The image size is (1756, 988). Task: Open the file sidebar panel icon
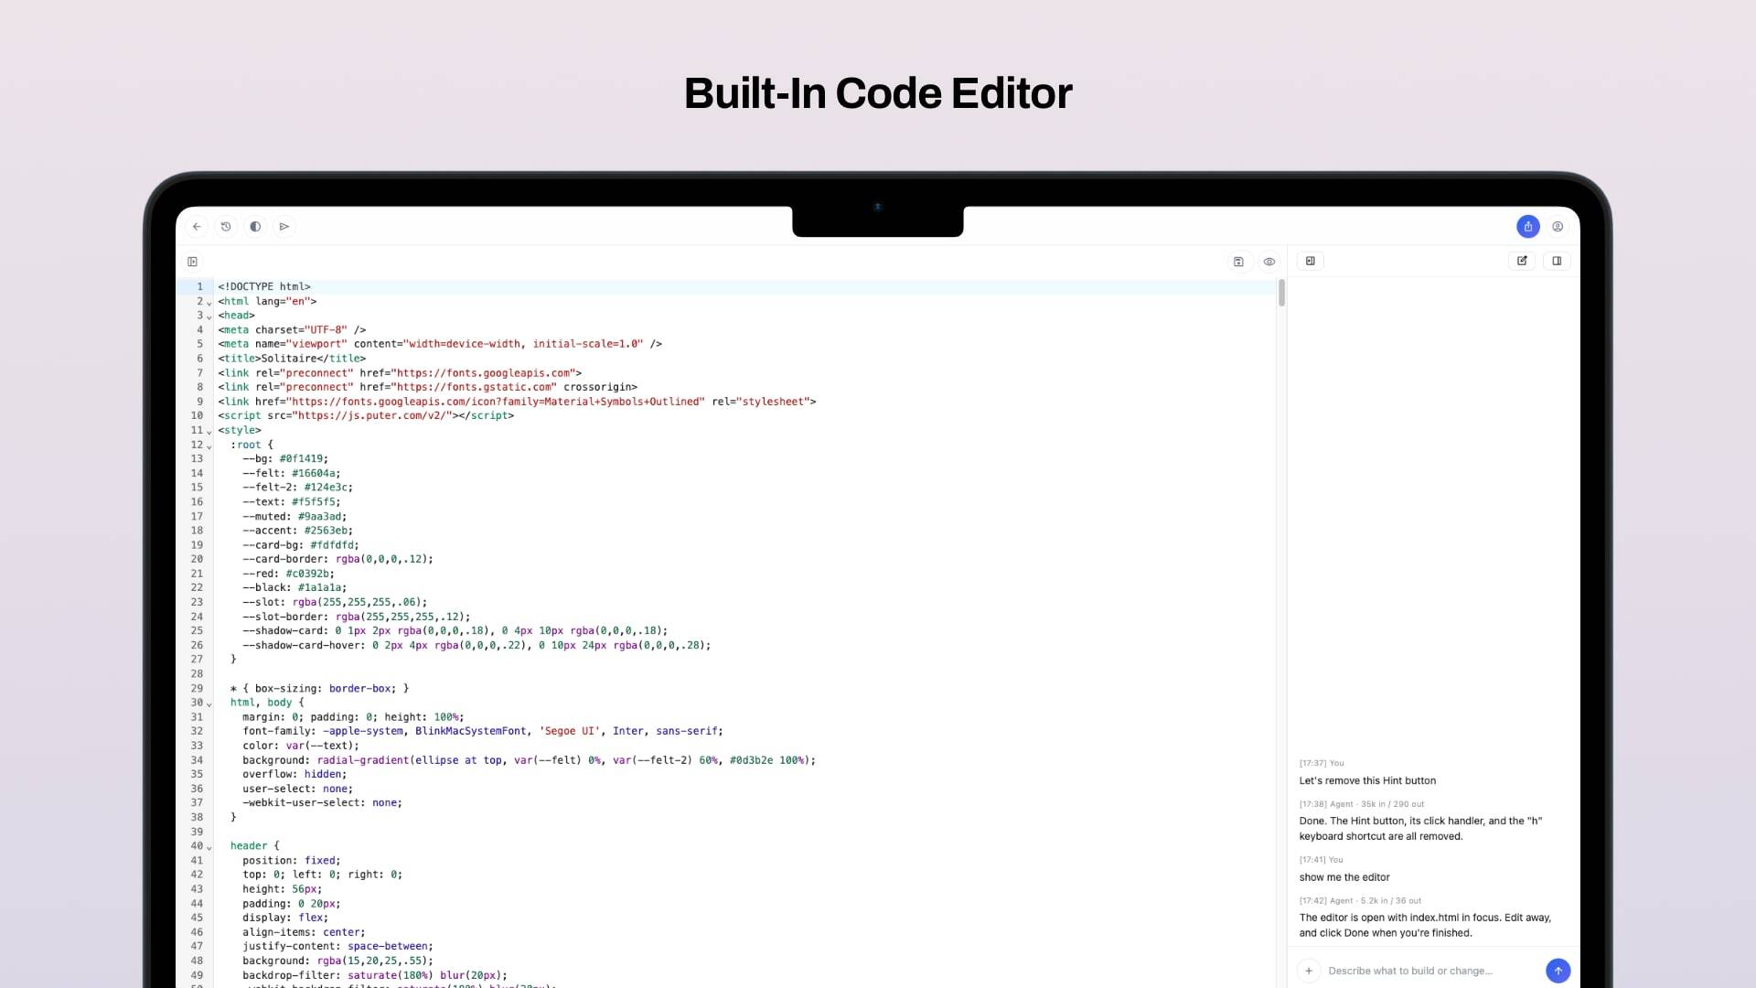click(x=192, y=262)
